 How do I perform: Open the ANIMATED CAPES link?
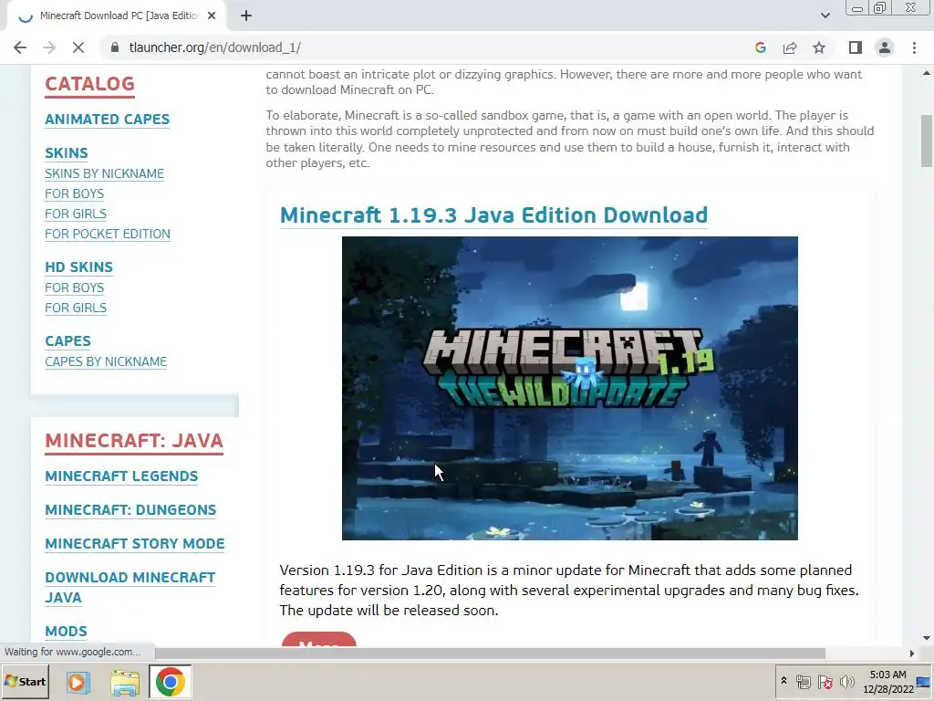click(x=108, y=120)
